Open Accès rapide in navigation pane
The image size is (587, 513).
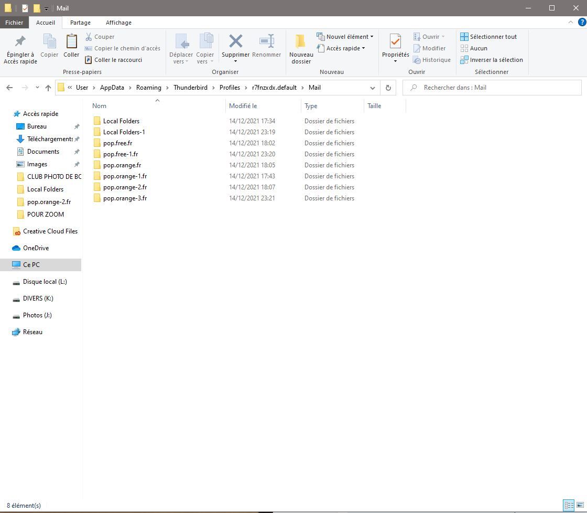coord(40,113)
